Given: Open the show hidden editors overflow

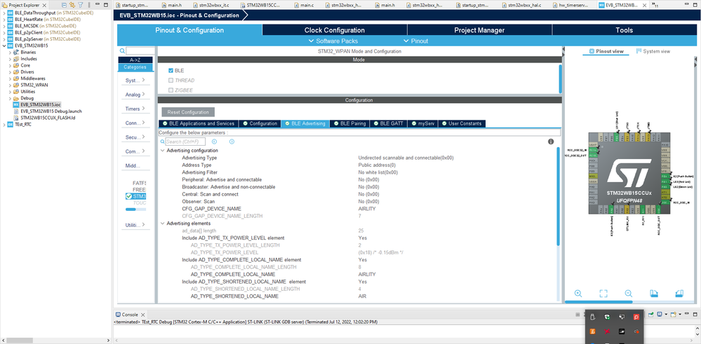Looking at the screenshot, I should [x=655, y=5].
